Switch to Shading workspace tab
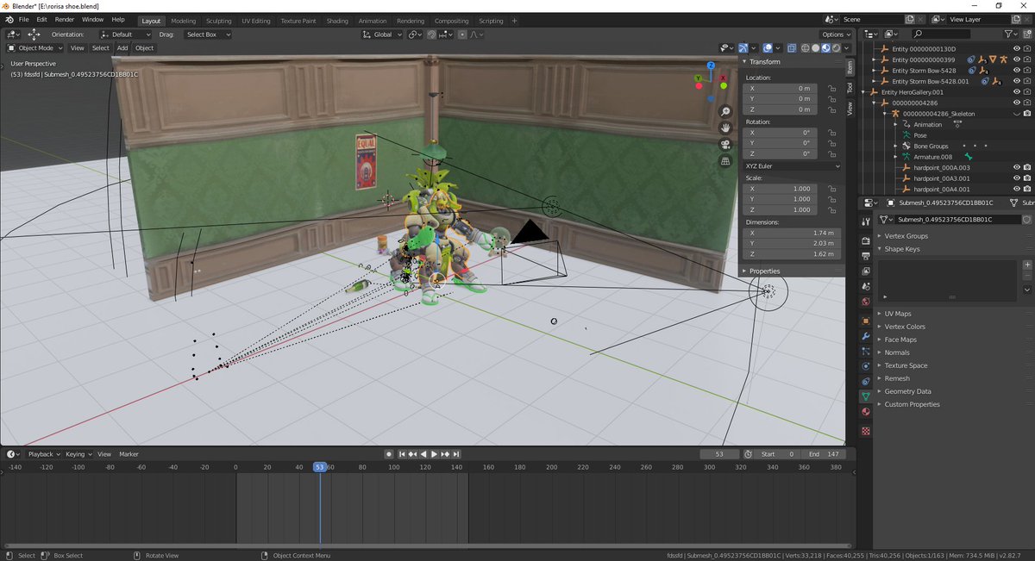Image resolution: width=1035 pixels, height=561 pixels. click(x=337, y=21)
